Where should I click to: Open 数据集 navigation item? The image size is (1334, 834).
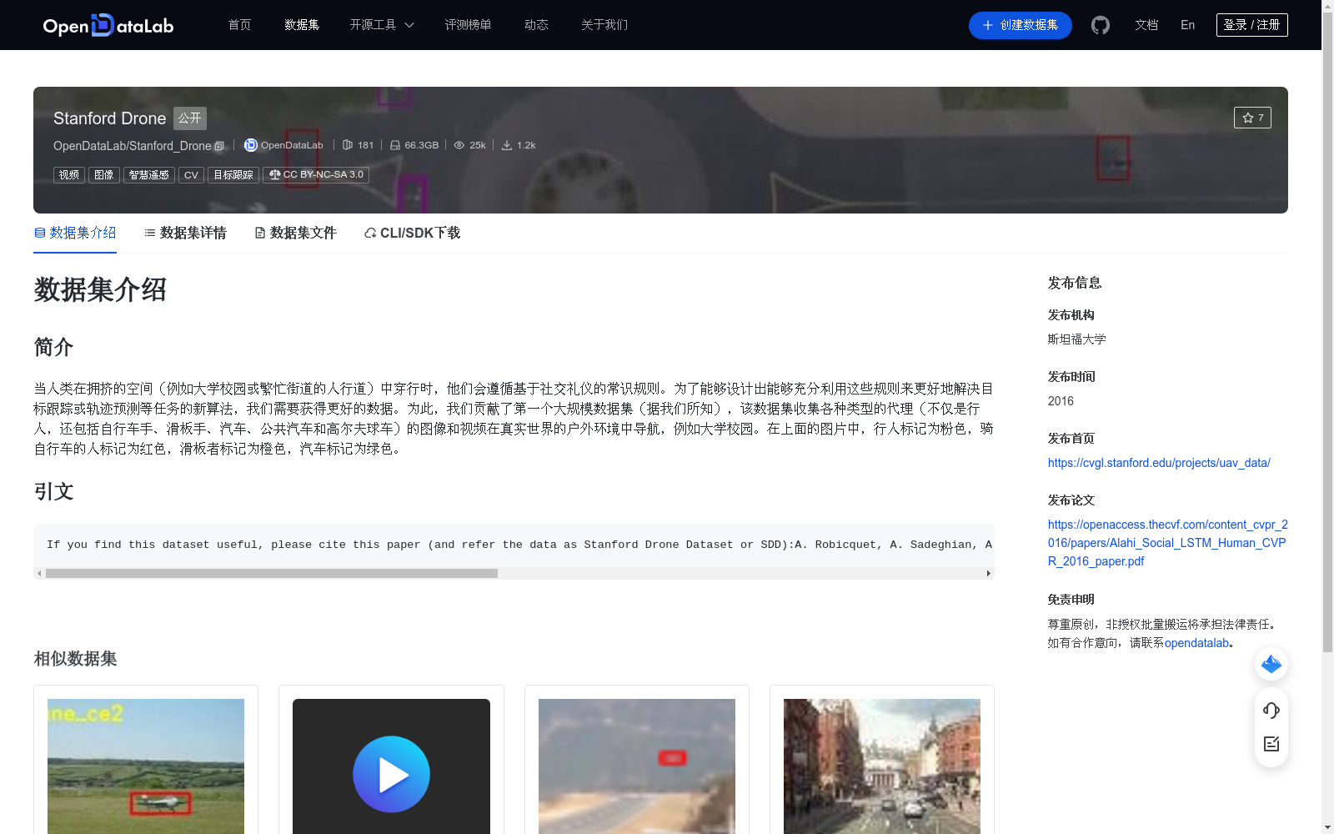302,25
